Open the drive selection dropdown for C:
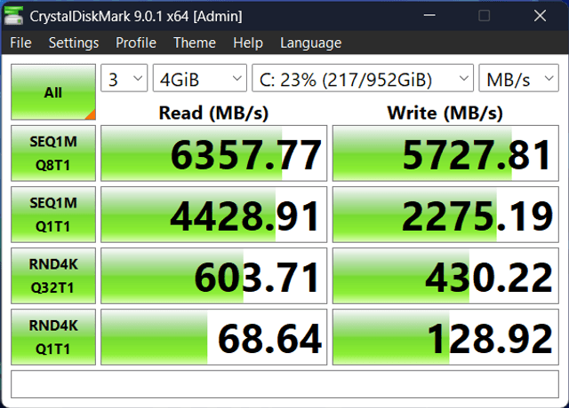 [x=363, y=78]
